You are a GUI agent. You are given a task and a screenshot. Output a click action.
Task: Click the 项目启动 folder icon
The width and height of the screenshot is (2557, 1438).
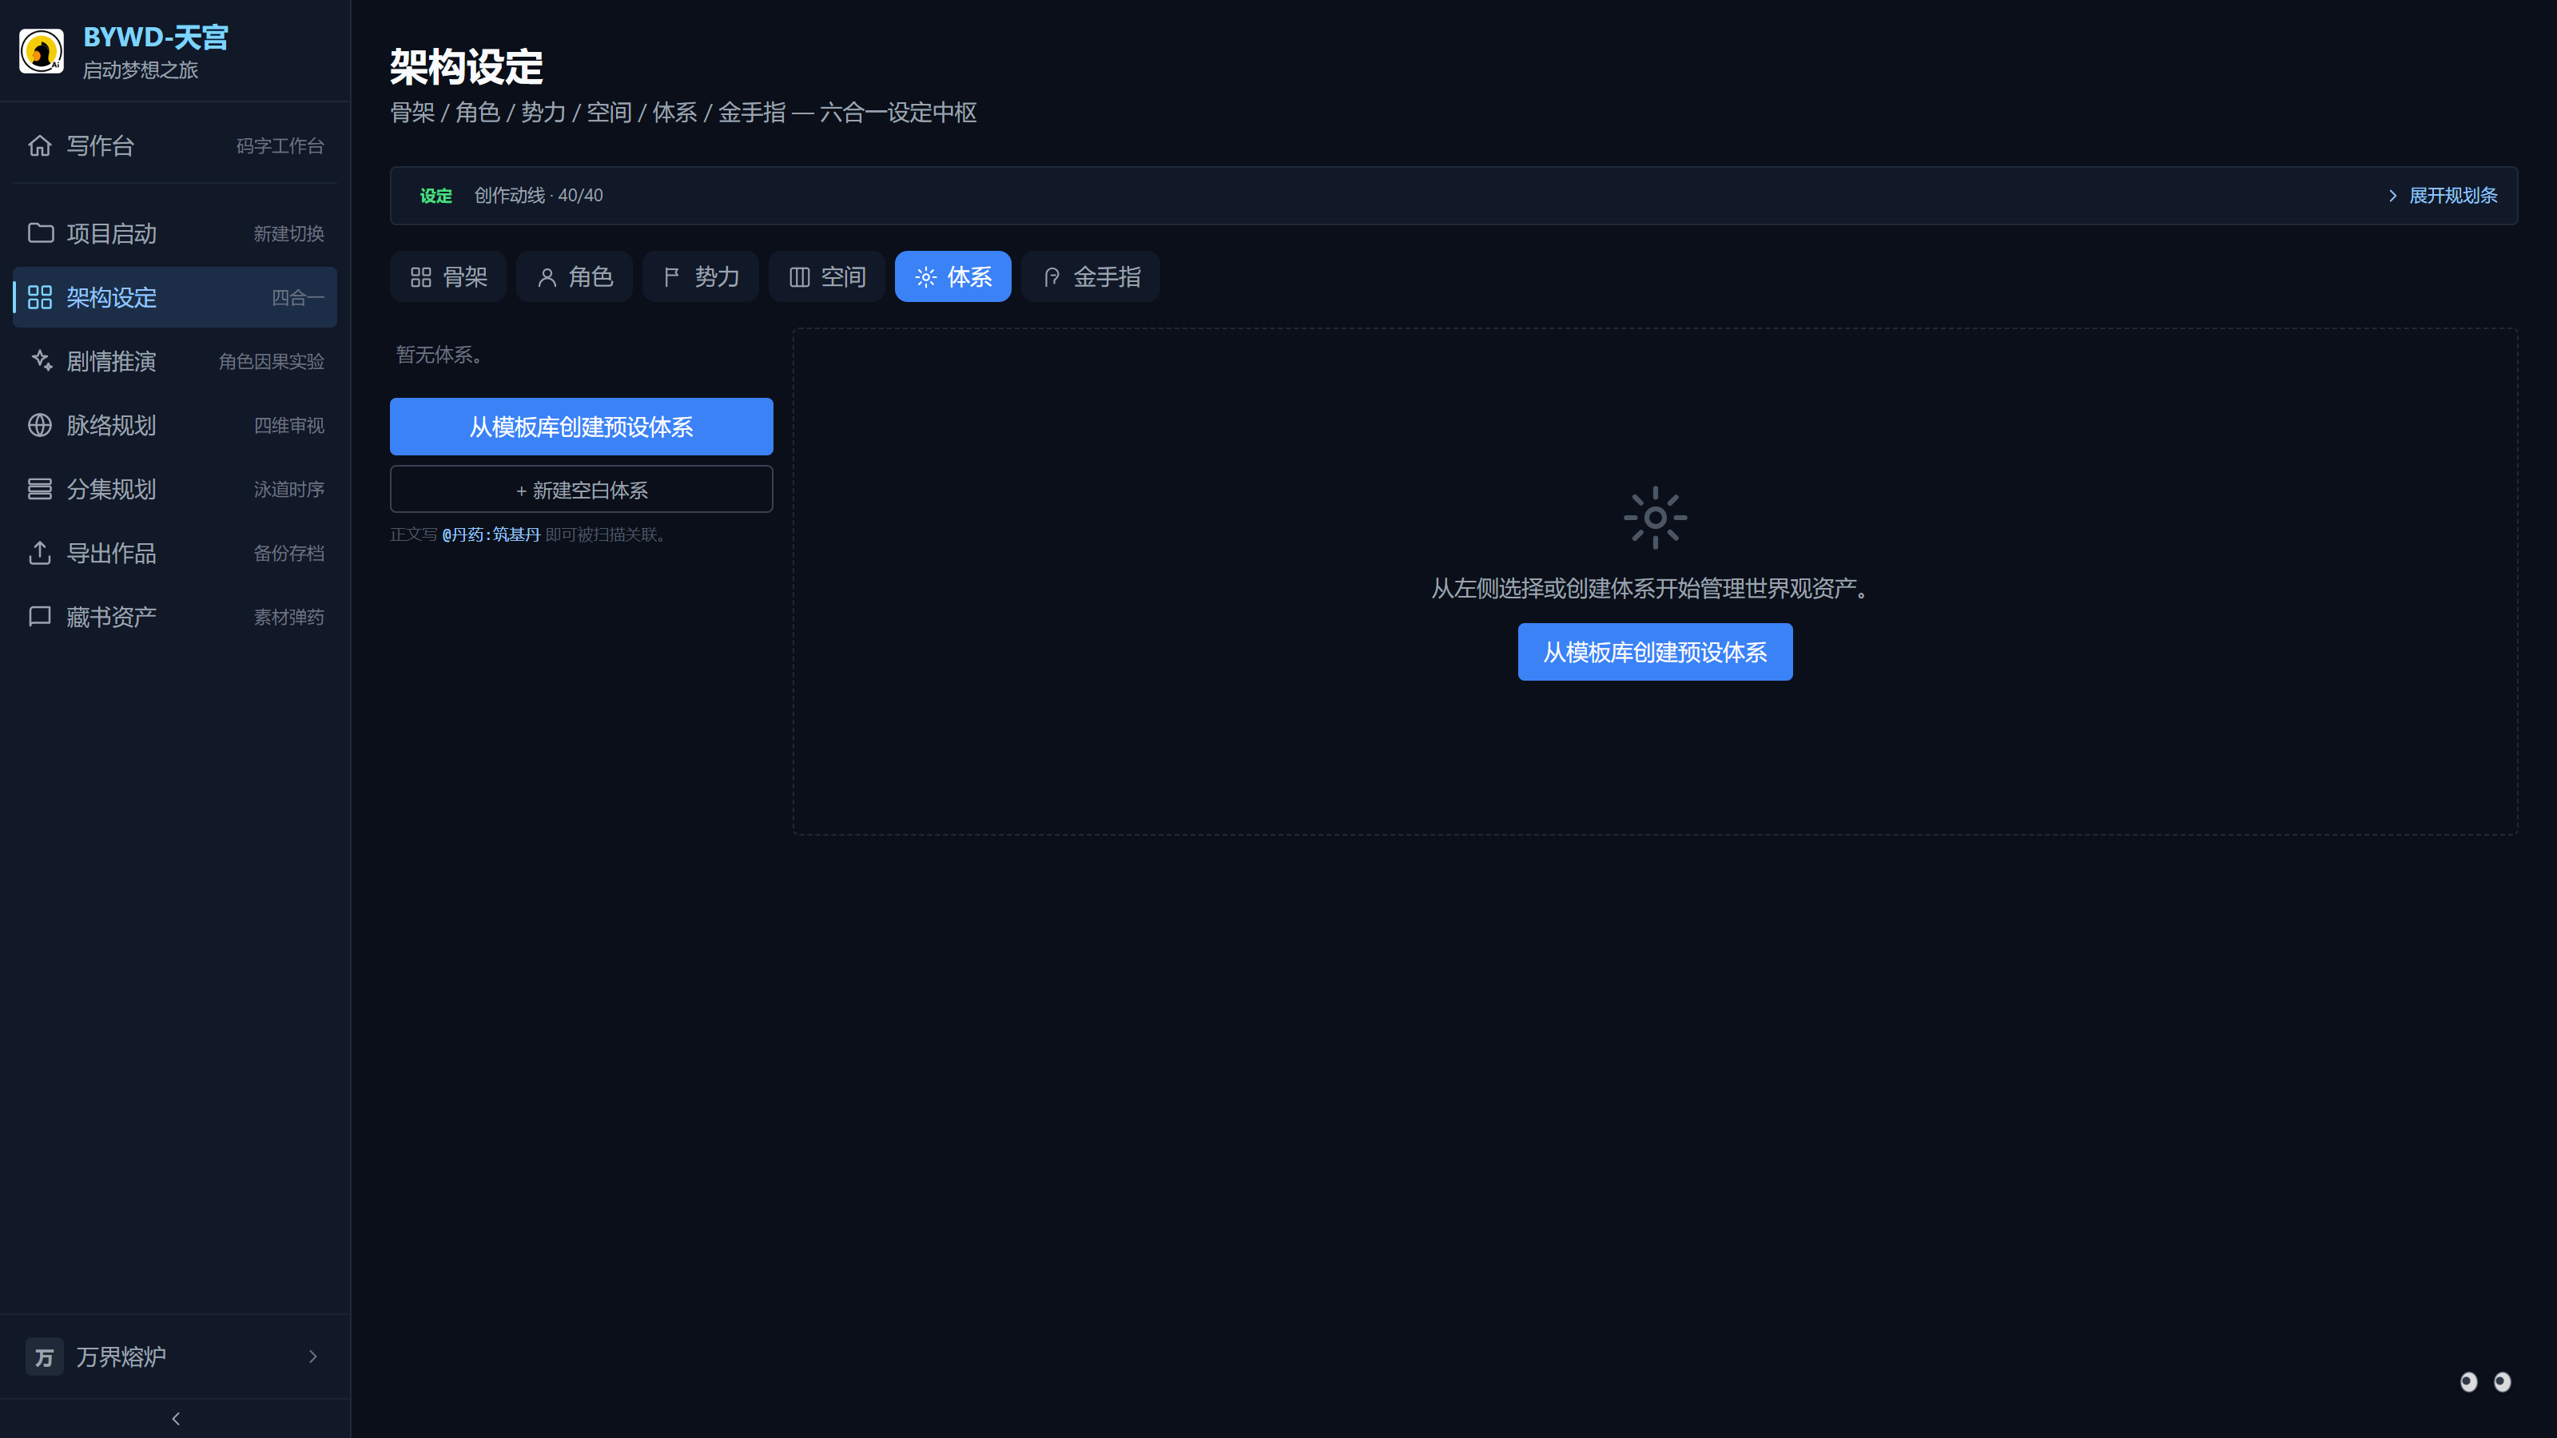(40, 233)
